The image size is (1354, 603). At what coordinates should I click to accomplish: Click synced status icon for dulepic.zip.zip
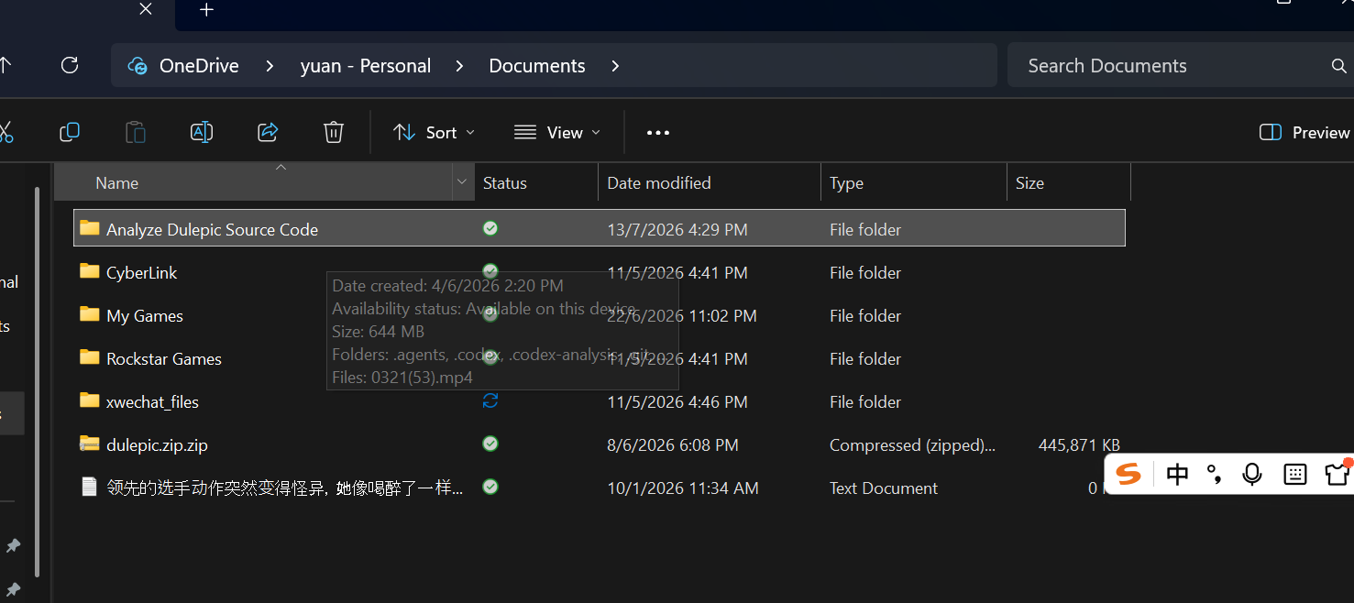pos(490,444)
